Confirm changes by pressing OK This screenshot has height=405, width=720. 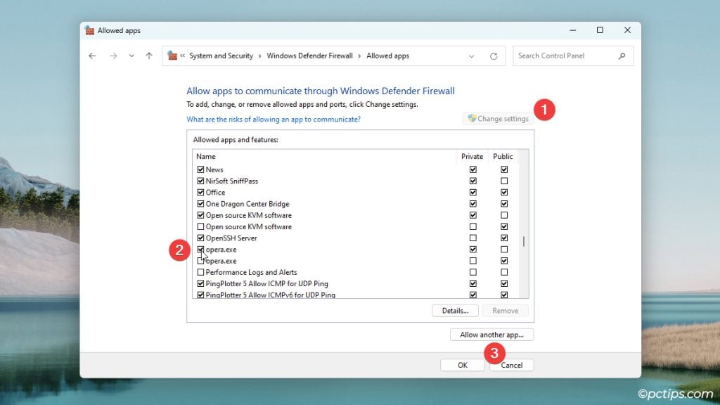(x=462, y=365)
